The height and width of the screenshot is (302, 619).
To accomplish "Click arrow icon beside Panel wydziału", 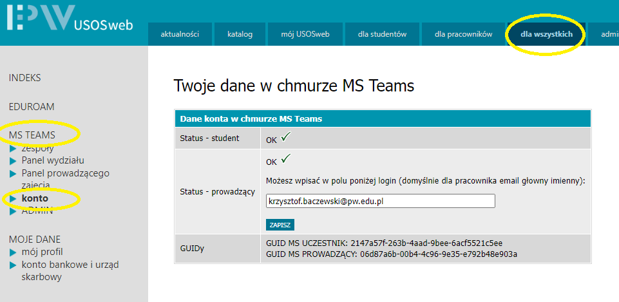I will [x=13, y=161].
